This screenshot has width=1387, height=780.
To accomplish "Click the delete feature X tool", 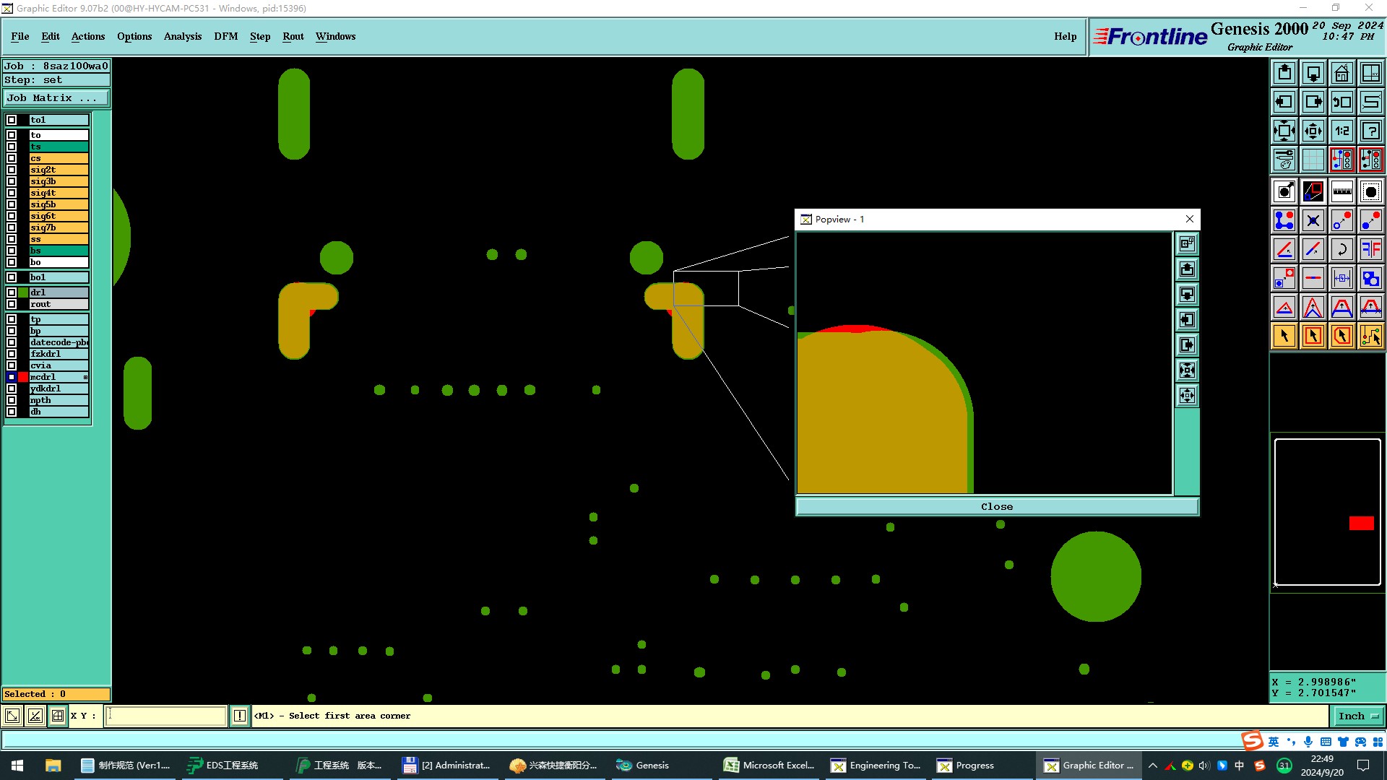I will [x=1313, y=220].
